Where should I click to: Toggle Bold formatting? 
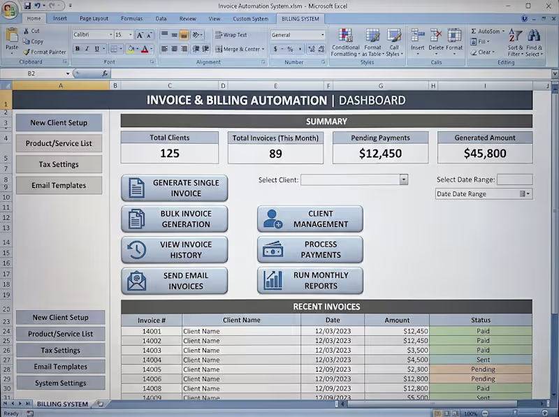78,49
